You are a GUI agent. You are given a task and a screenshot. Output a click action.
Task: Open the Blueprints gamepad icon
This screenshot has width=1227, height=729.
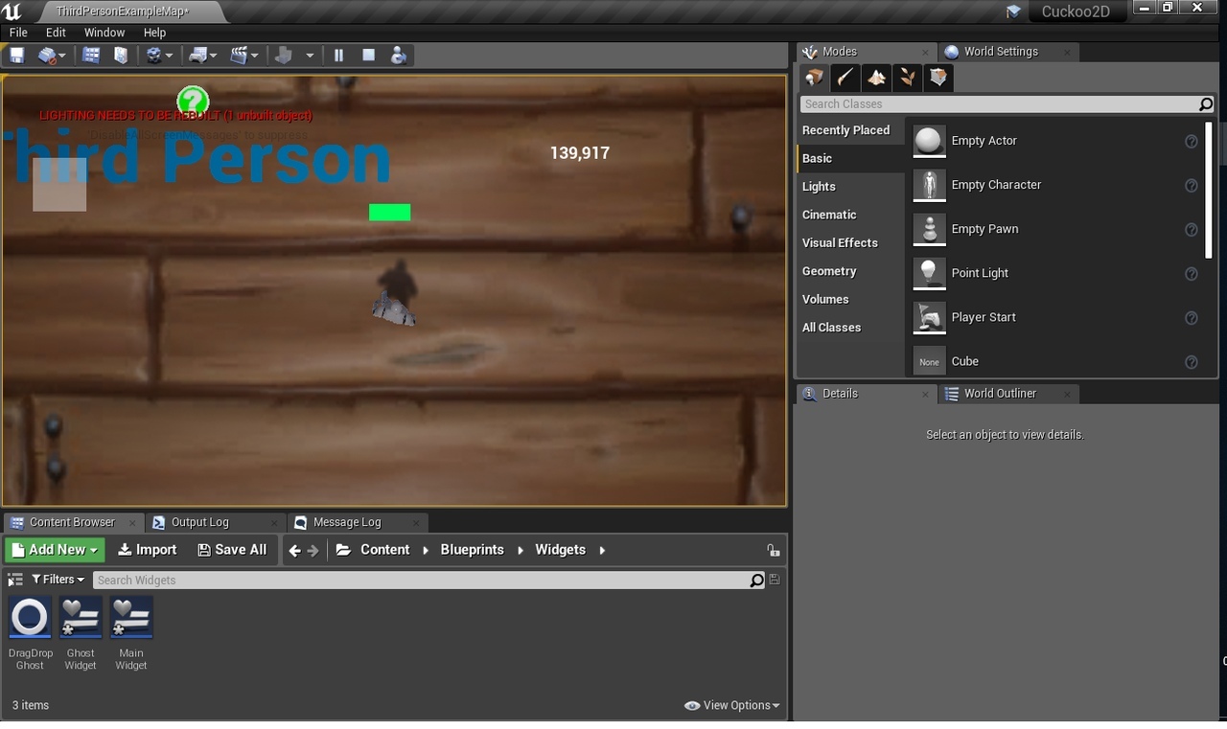[198, 56]
